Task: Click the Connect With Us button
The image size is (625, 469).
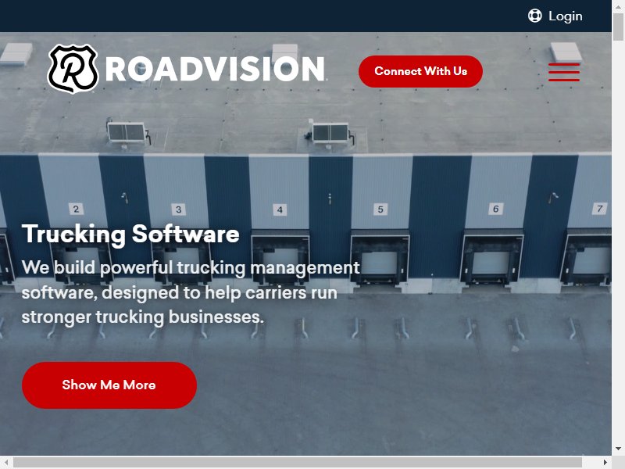Action: click(420, 71)
